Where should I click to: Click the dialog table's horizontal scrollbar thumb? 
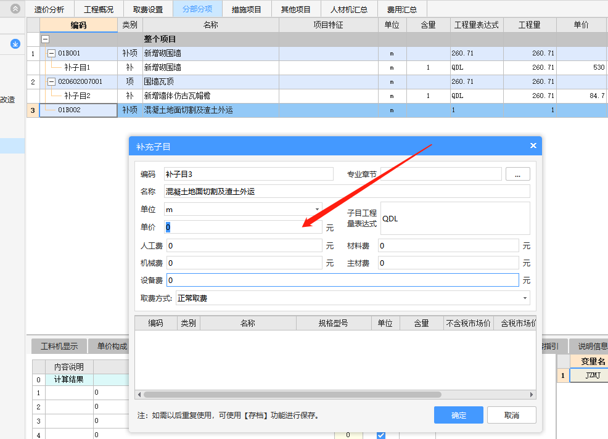point(292,395)
